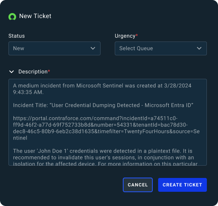Open the Status dropdown showing New

[x=54, y=48]
